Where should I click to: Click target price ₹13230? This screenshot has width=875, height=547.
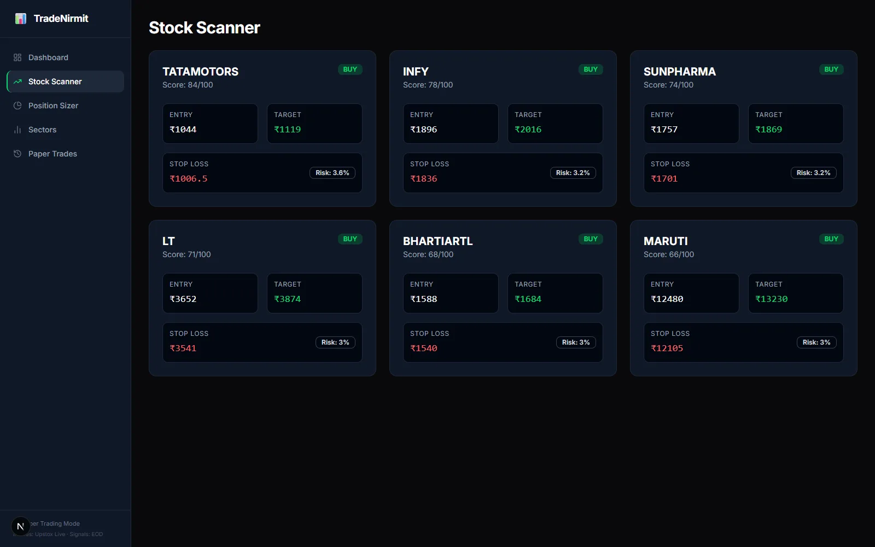[771, 299]
